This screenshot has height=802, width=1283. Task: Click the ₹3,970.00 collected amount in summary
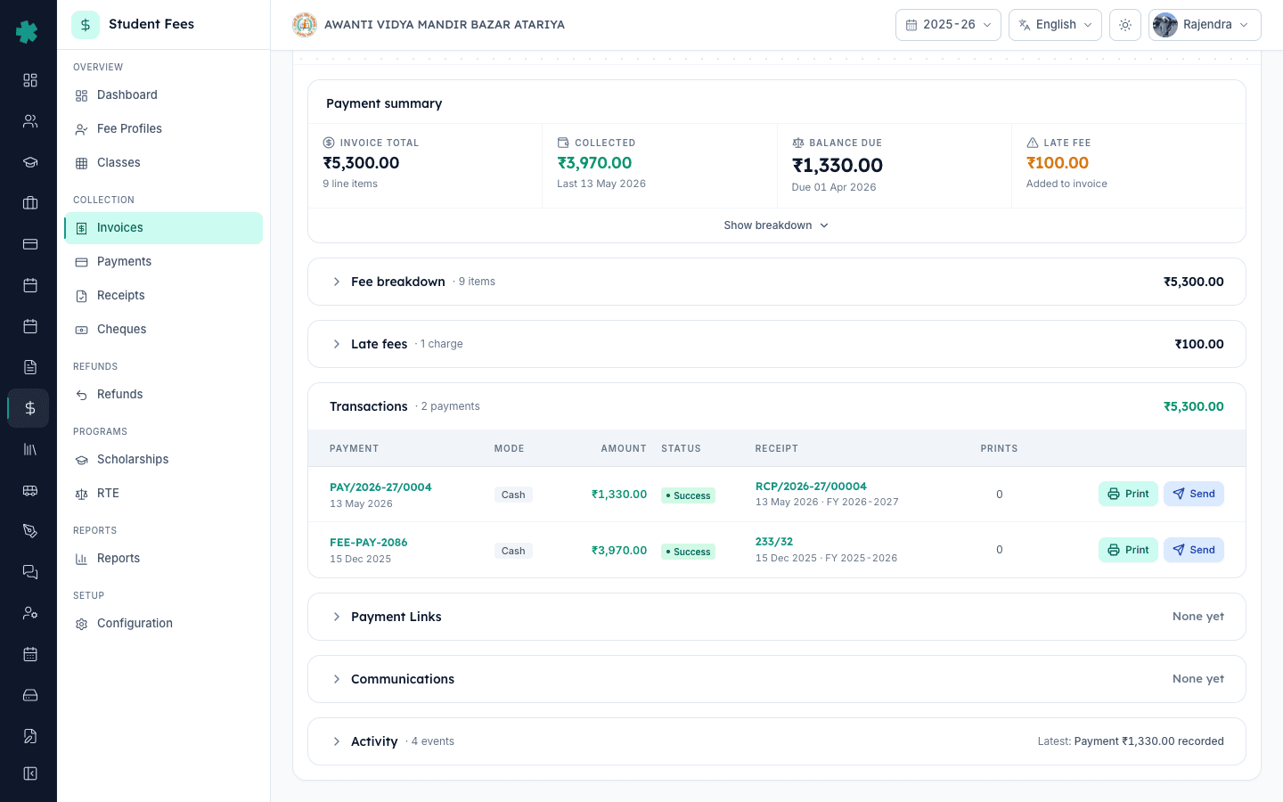pyautogui.click(x=594, y=163)
